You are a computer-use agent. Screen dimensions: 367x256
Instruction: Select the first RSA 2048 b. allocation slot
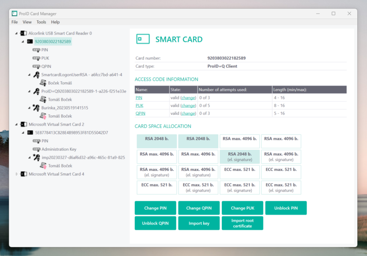coord(157,141)
